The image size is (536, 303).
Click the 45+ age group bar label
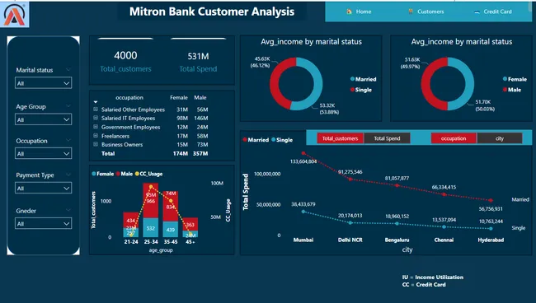[x=190, y=241]
